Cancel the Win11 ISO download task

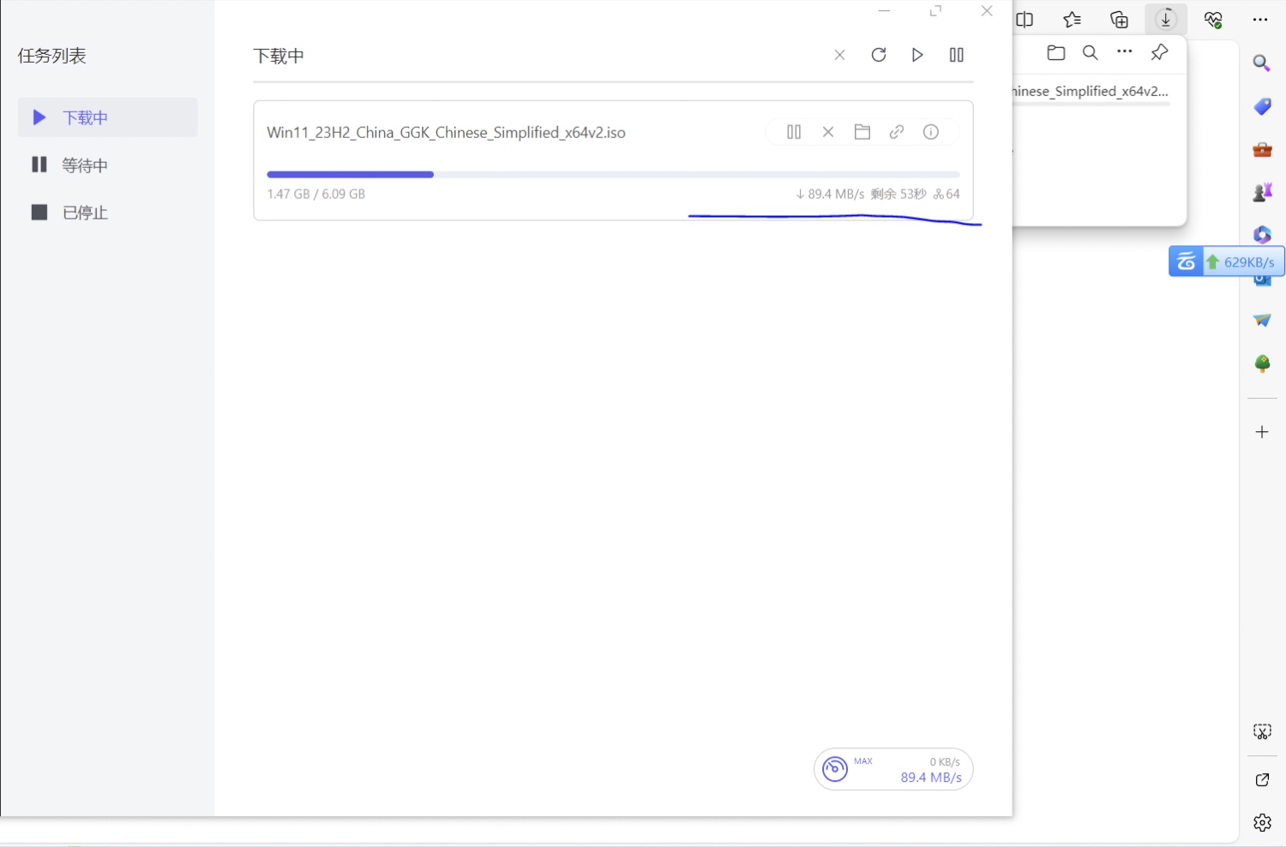828,132
